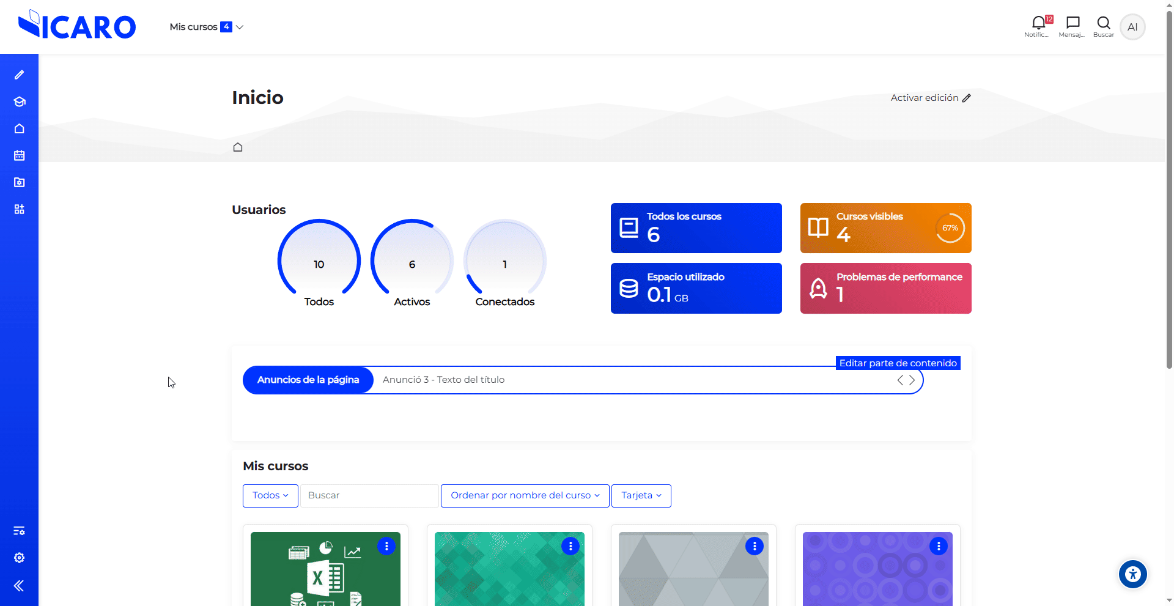The image size is (1174, 606).
Task: Expand the Mis cursos dropdown in the header
Action: (205, 27)
